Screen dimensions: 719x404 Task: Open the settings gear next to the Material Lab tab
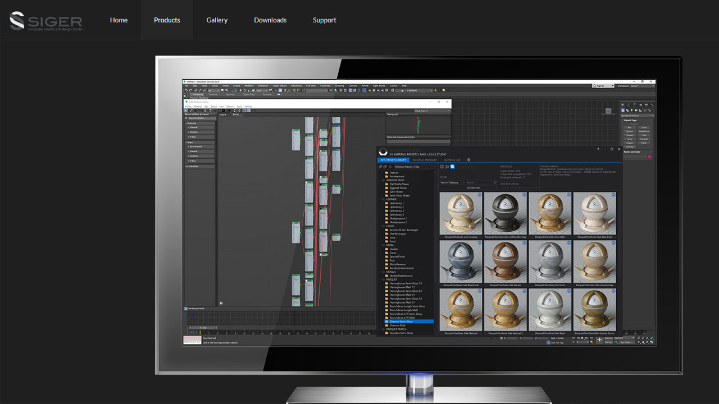(468, 159)
